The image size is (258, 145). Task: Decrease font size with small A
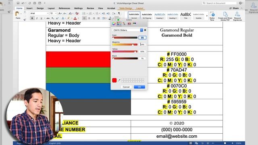(64, 13)
